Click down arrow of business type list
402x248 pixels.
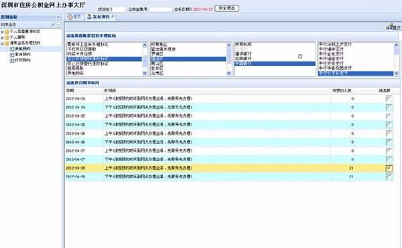145,73
